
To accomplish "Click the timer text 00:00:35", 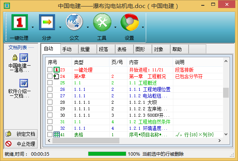I will coord(40,154).
